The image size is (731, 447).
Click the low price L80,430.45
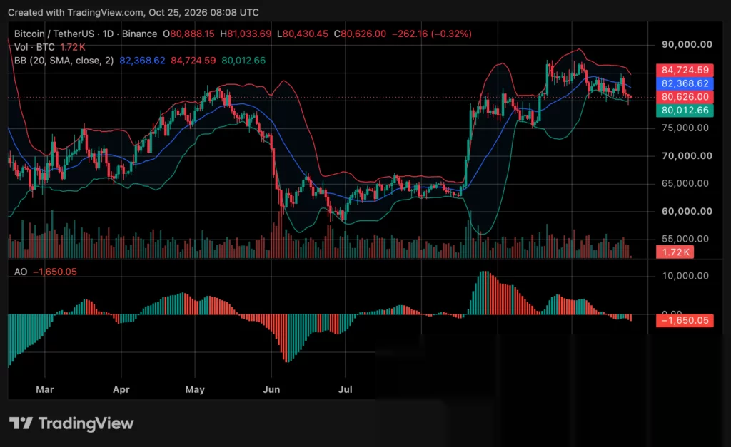click(x=303, y=34)
